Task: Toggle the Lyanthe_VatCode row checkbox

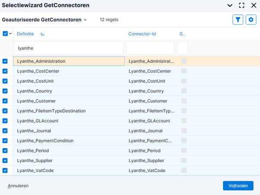Action: [5, 170]
